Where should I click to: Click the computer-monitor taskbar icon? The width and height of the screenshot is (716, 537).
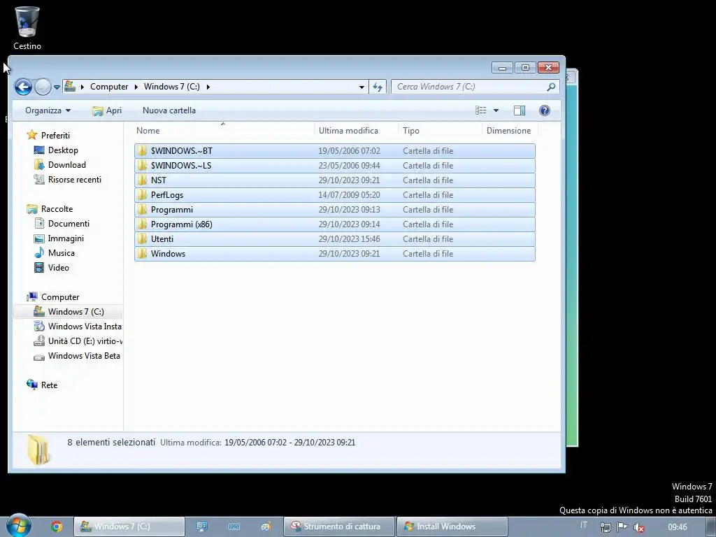pyautogui.click(x=202, y=527)
